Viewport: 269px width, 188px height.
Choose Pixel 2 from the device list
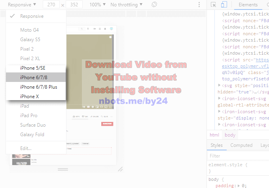point(36,49)
